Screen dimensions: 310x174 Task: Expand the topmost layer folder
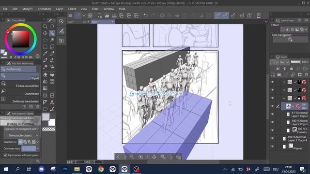coord(284,82)
